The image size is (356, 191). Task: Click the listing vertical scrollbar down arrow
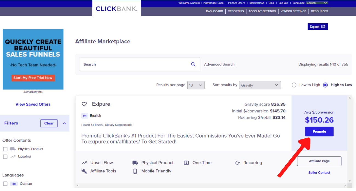click(349, 181)
